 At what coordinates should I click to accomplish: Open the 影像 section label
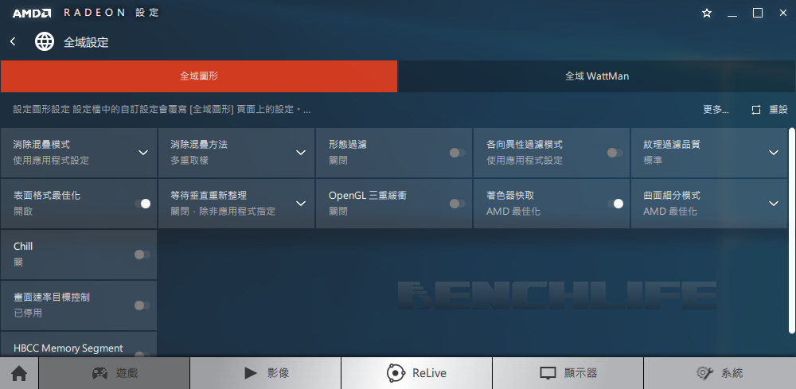click(278, 373)
